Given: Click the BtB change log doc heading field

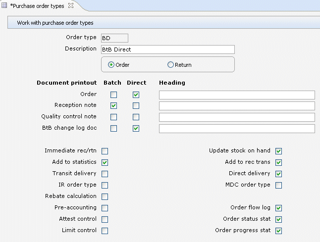Looking at the screenshot, I should 237,129.
